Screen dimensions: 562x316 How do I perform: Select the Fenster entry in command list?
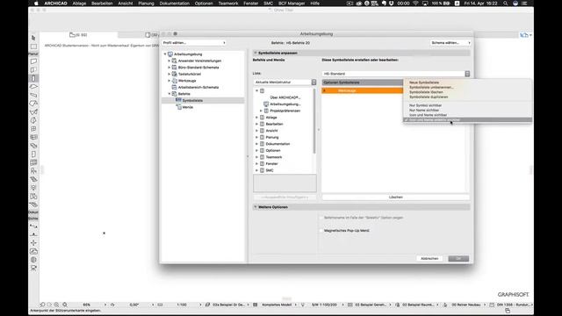tap(271, 164)
